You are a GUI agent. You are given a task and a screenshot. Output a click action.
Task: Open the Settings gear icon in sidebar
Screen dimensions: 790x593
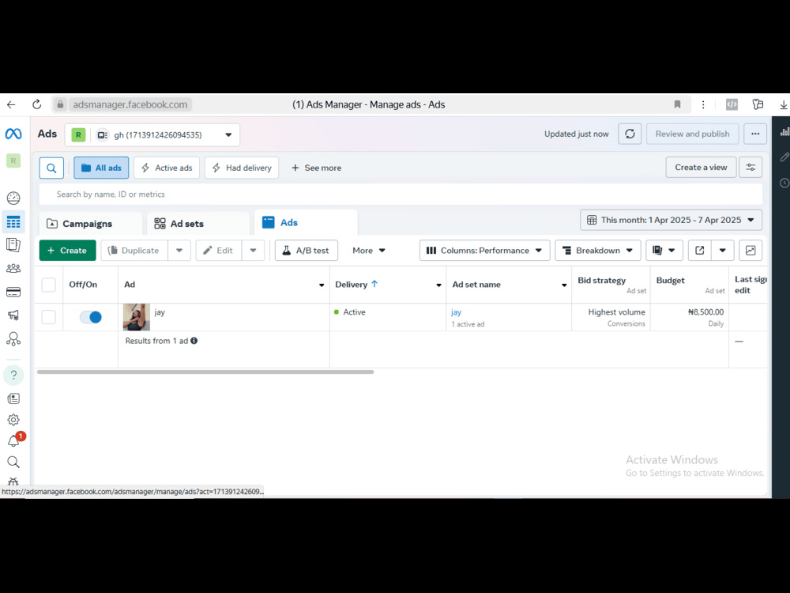tap(13, 420)
